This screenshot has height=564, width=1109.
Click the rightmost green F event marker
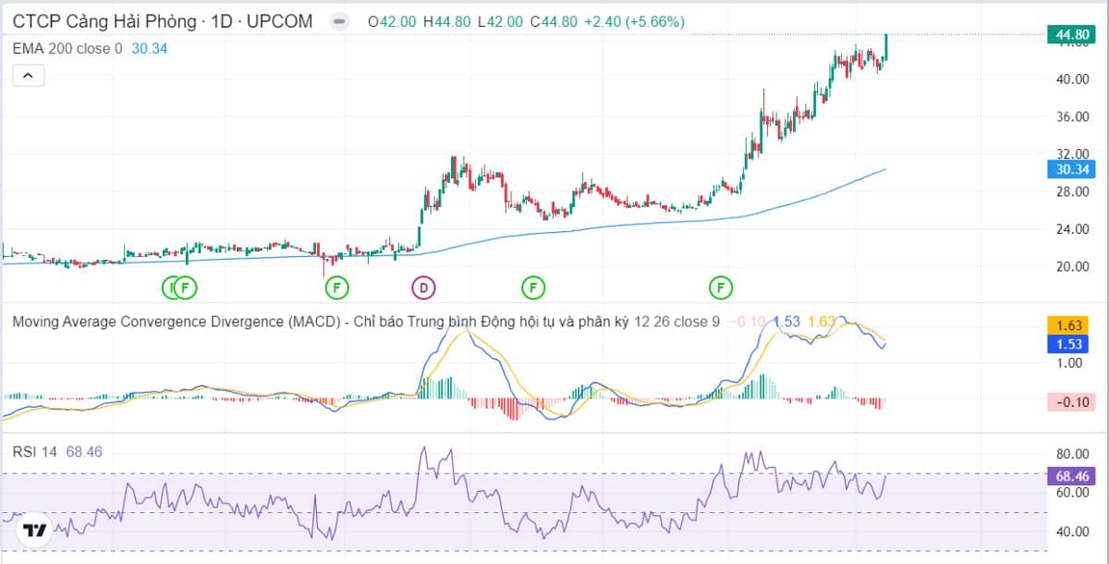(x=721, y=288)
